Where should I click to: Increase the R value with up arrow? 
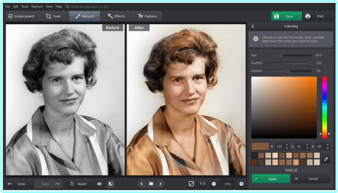[x=287, y=145]
